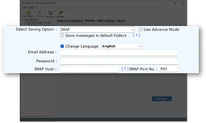206x123 pixels.
Task: Click the Password input field
Action: [x=119, y=61]
